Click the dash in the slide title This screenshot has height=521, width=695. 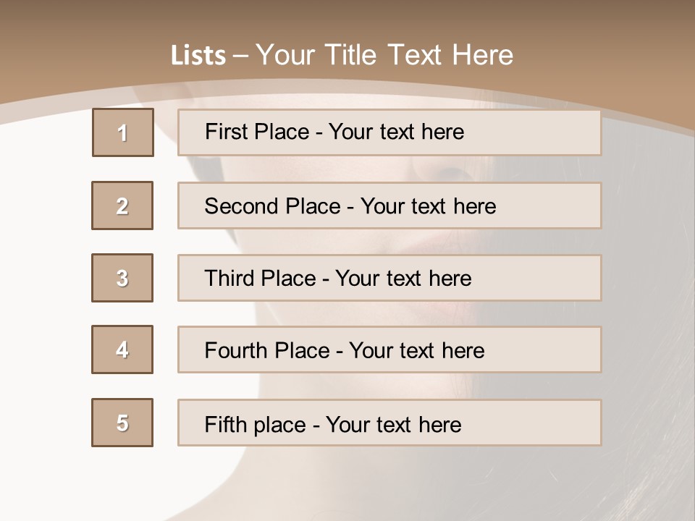(241, 55)
